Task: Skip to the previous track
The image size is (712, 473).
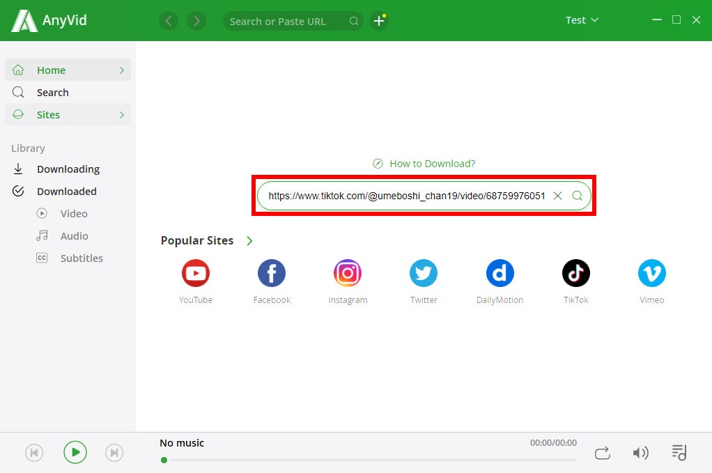Action: tap(34, 453)
